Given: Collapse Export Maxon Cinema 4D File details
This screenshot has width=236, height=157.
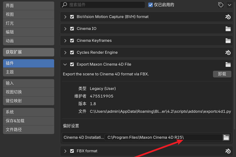Looking at the screenshot, I should [65, 65].
